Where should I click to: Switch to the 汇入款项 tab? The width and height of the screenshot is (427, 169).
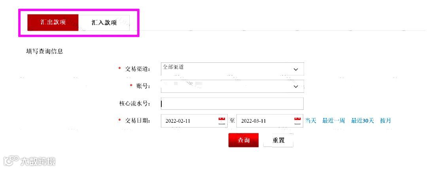(104, 23)
